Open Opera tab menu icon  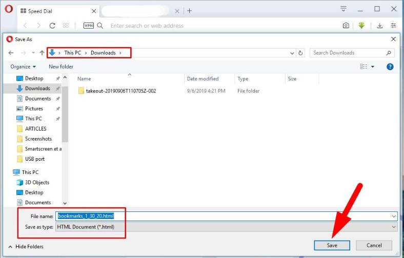(343, 9)
